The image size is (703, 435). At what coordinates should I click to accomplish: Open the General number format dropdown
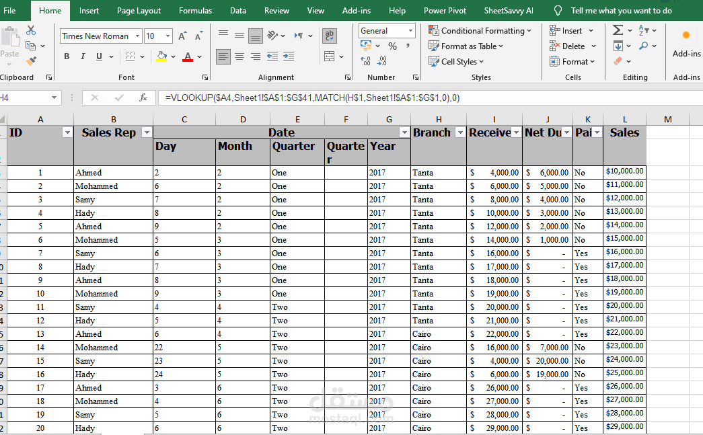[x=412, y=30]
